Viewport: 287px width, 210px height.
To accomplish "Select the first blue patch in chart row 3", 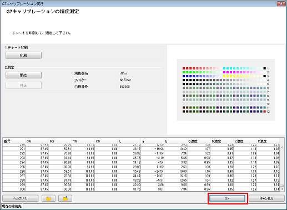I will 184,76.
